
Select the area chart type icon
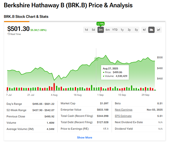pyautogui.click(x=152, y=30)
